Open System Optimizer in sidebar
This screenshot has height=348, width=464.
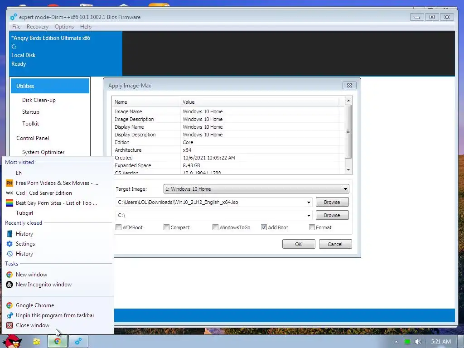tap(43, 152)
